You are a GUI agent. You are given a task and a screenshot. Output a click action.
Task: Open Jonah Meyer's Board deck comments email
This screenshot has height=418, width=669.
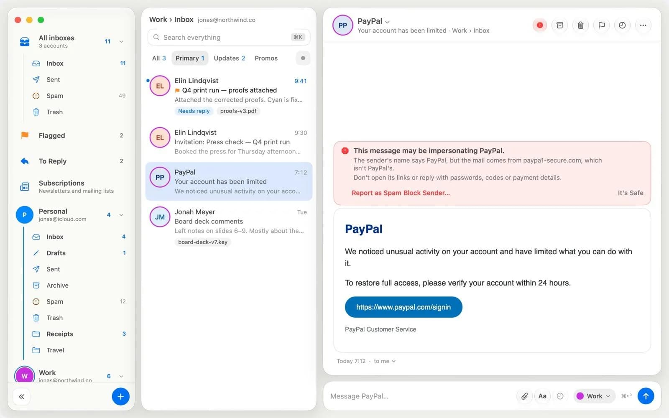click(x=229, y=227)
